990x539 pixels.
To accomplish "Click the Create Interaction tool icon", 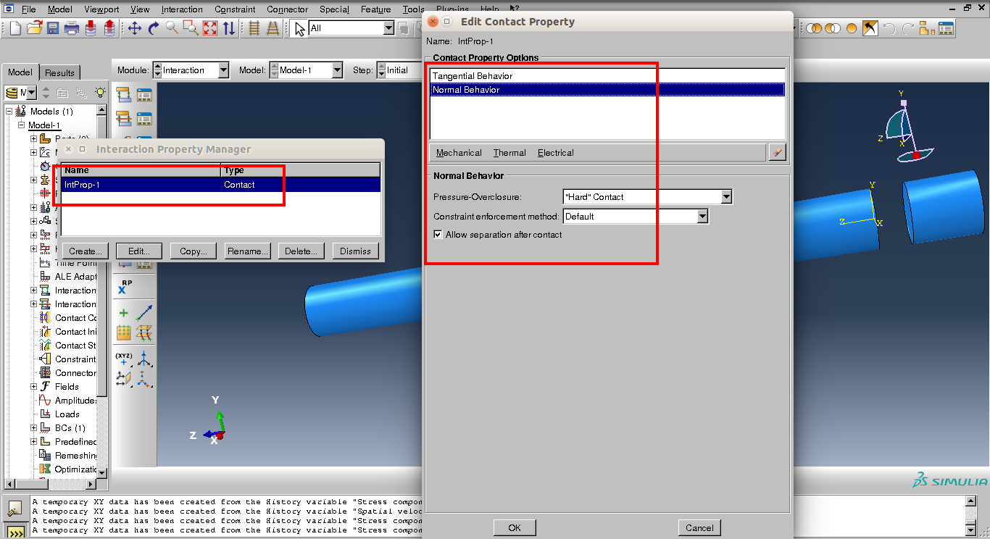I will pos(124,95).
